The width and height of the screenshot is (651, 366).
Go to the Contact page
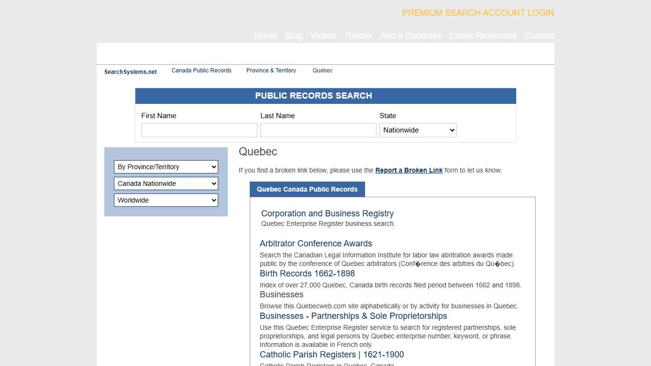tap(539, 36)
